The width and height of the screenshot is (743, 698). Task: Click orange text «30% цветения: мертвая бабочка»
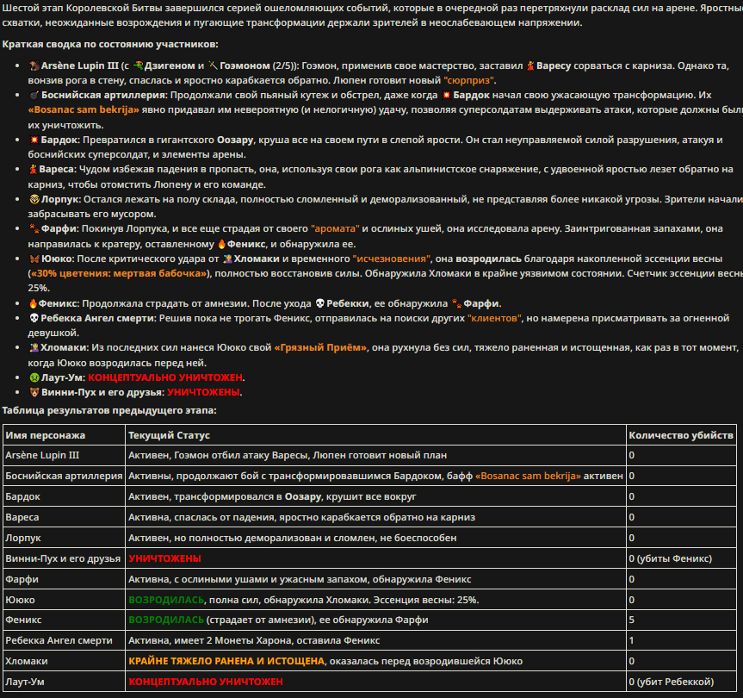118,274
